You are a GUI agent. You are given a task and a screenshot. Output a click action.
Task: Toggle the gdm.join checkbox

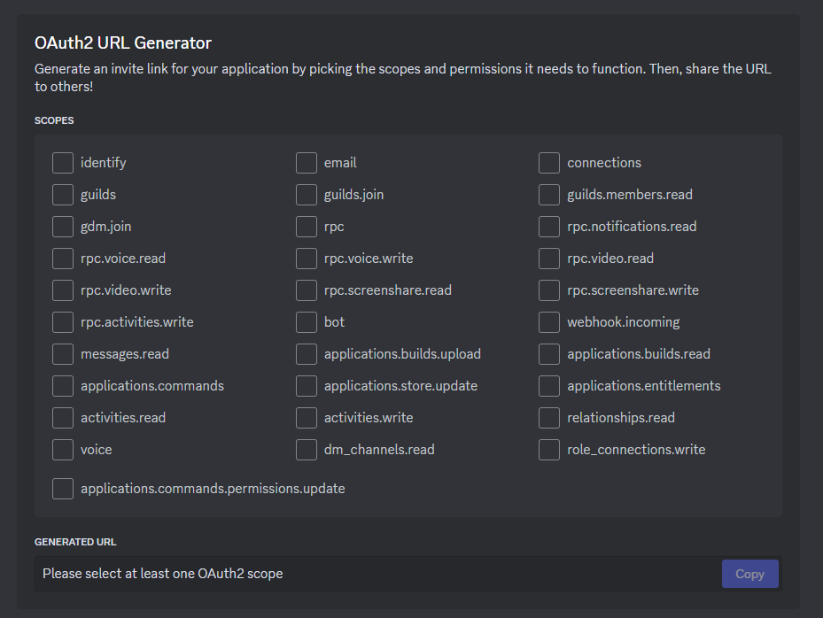point(63,227)
